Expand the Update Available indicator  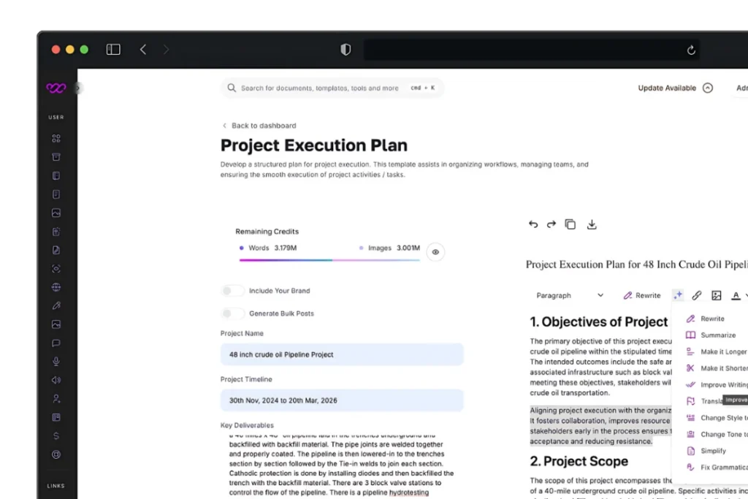pyautogui.click(x=708, y=88)
